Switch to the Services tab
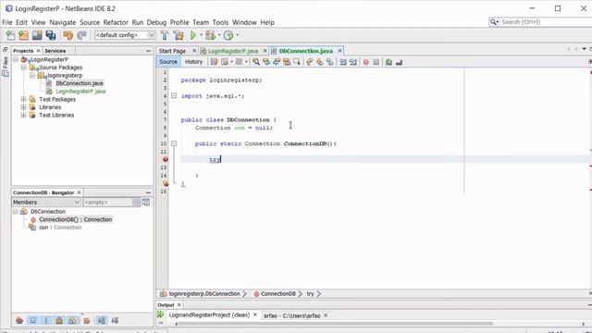The image size is (592, 333). [x=55, y=51]
